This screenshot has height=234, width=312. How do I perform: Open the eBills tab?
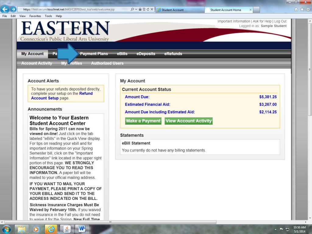[122, 54]
